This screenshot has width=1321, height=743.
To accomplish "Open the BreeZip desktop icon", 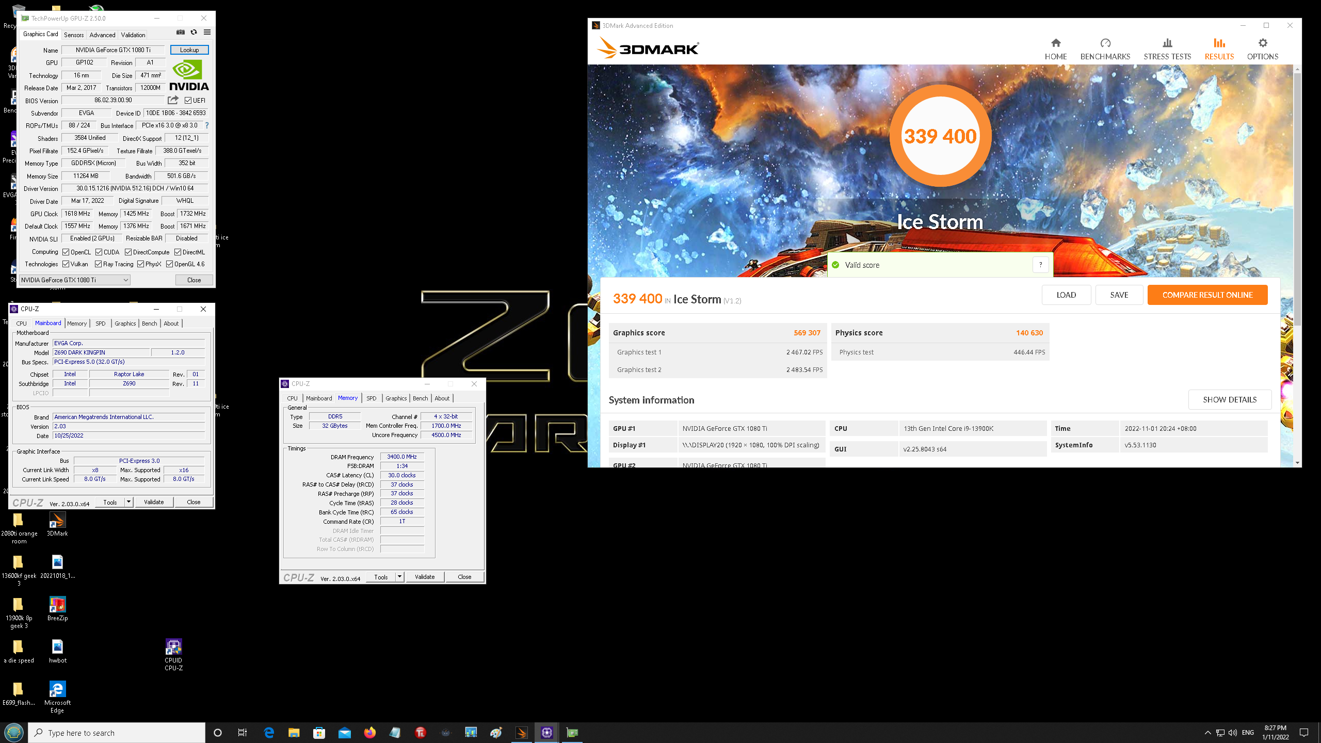I will [57, 608].
